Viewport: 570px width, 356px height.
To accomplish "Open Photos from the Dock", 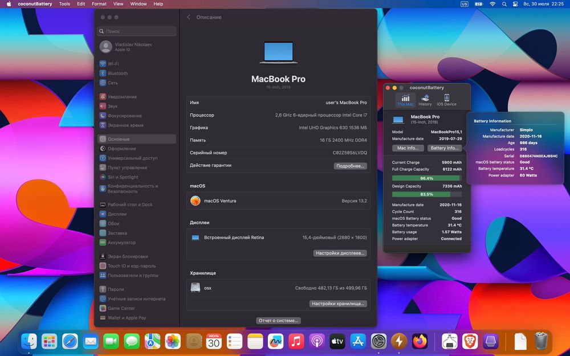I will pyautogui.click(x=173, y=341).
